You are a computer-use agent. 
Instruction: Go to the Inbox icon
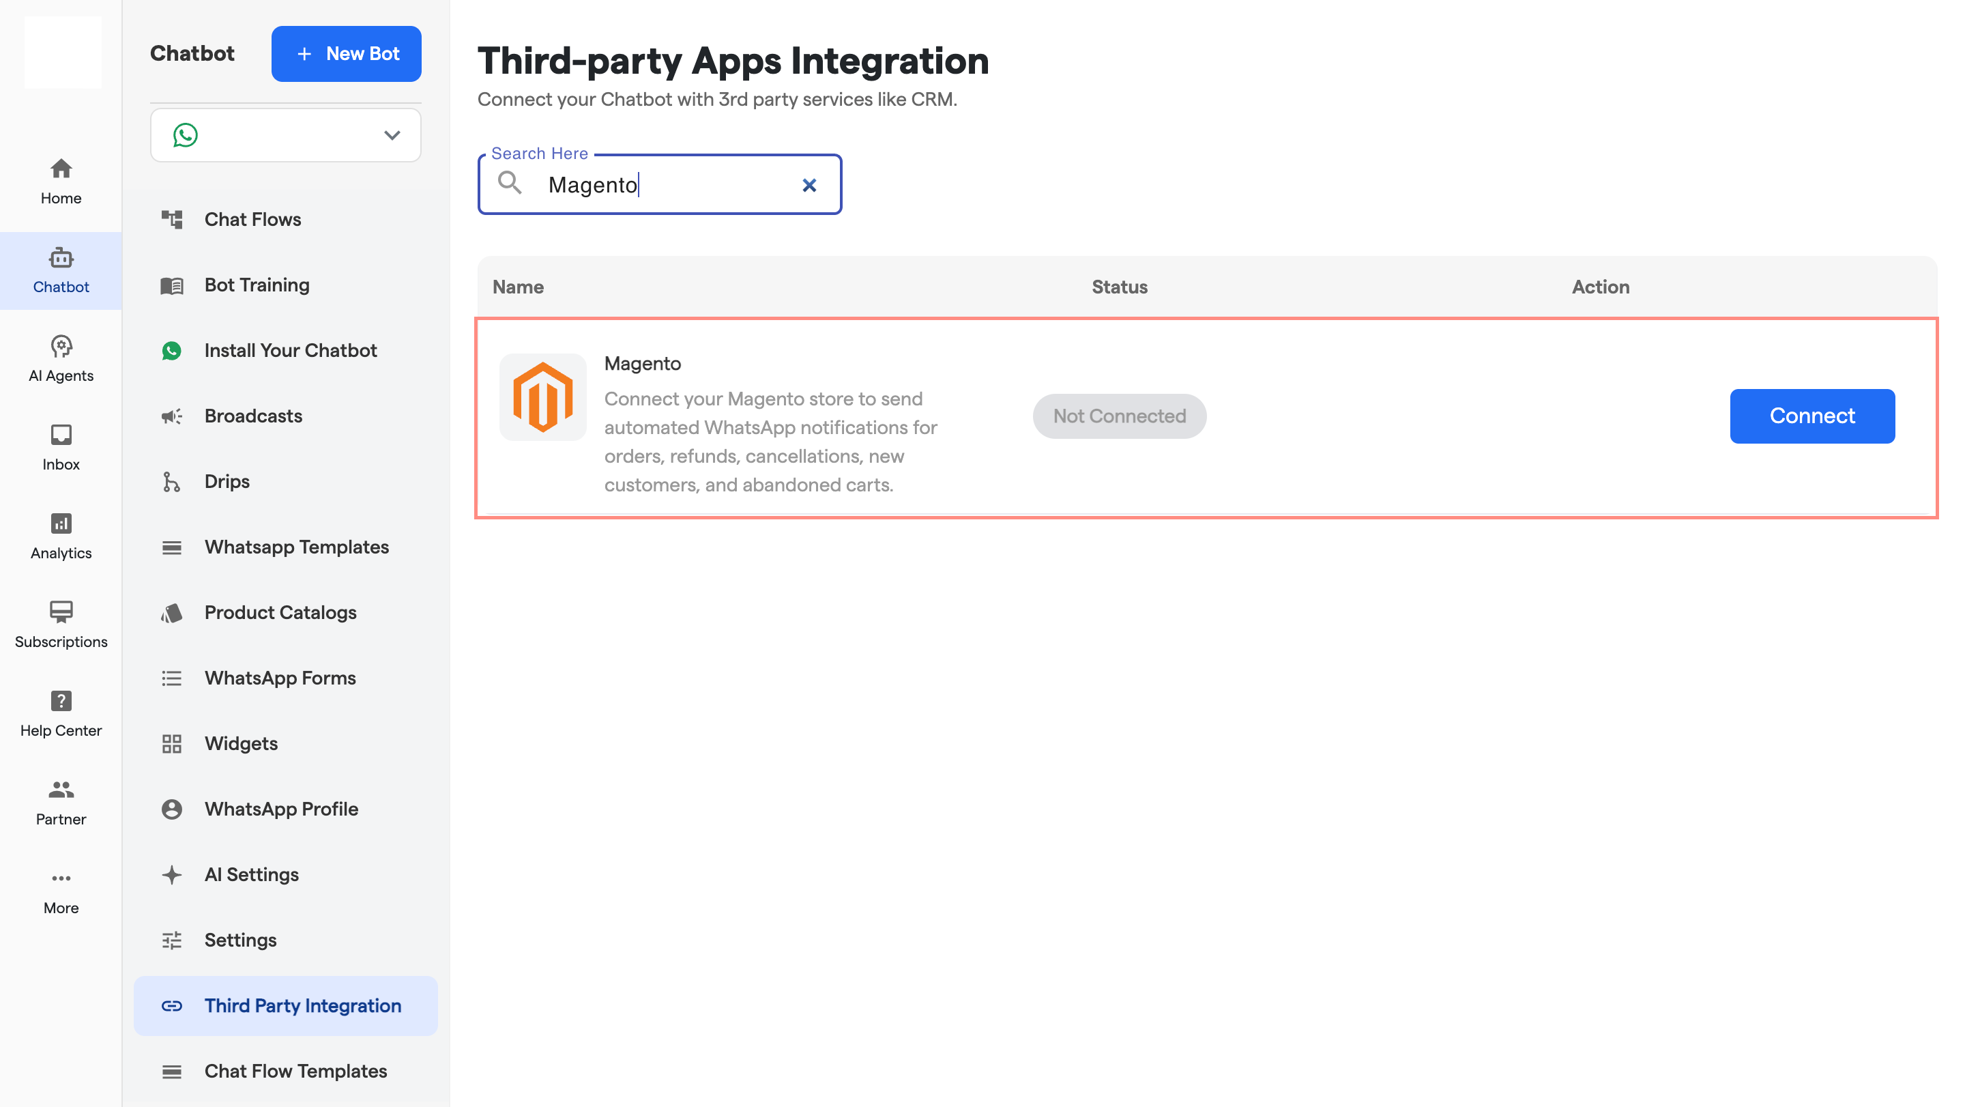point(61,435)
